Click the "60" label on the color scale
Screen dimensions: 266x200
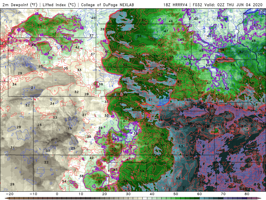click(199, 194)
